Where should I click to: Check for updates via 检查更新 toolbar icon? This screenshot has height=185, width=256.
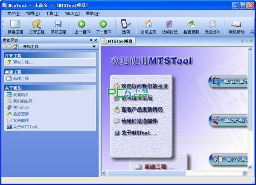point(191,26)
